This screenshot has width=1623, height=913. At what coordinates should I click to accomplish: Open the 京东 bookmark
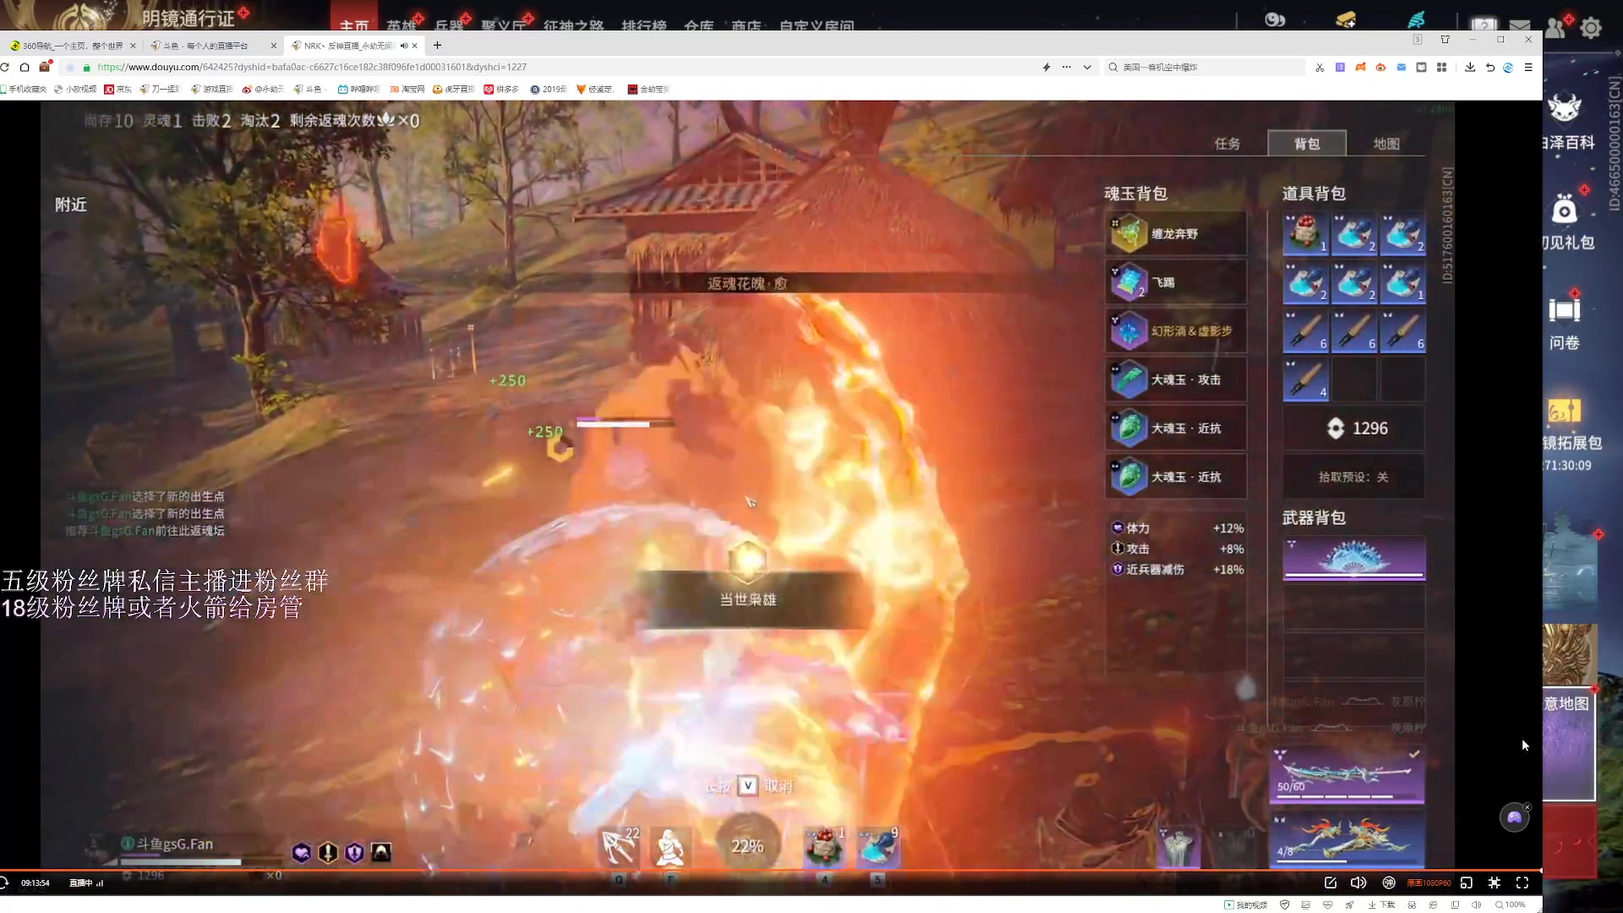pyautogui.click(x=118, y=89)
